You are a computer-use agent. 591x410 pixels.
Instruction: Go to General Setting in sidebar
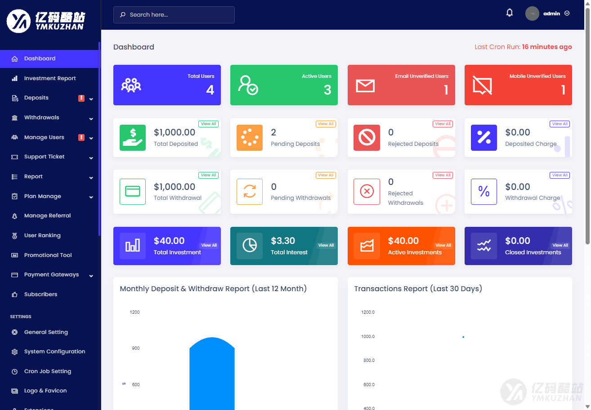(46, 332)
